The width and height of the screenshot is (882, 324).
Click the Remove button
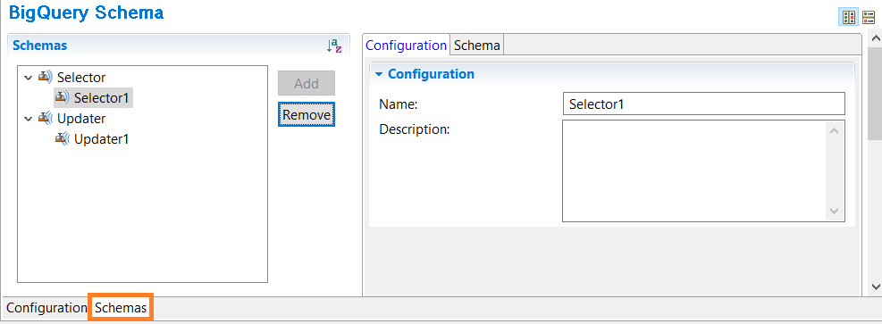click(307, 114)
